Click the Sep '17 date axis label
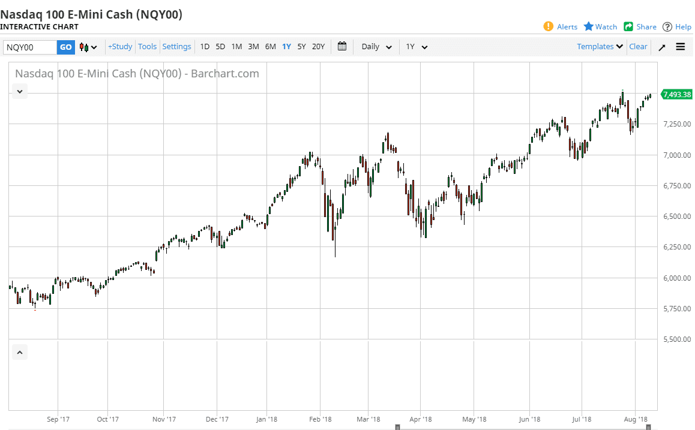 [x=58, y=419]
